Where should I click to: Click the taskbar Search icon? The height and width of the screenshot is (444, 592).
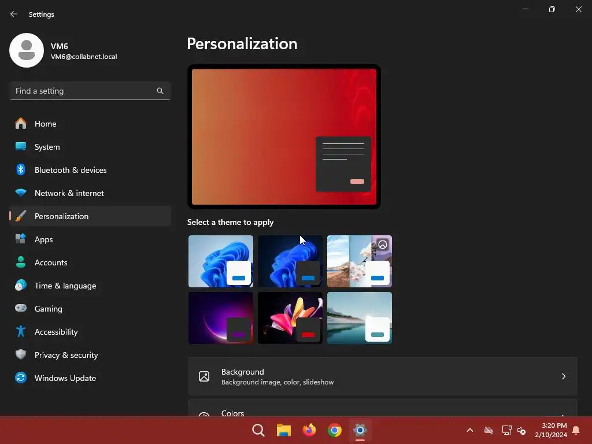258,430
